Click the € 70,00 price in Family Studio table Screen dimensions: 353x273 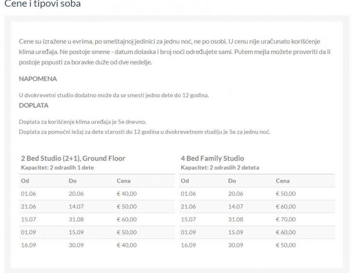point(286,219)
